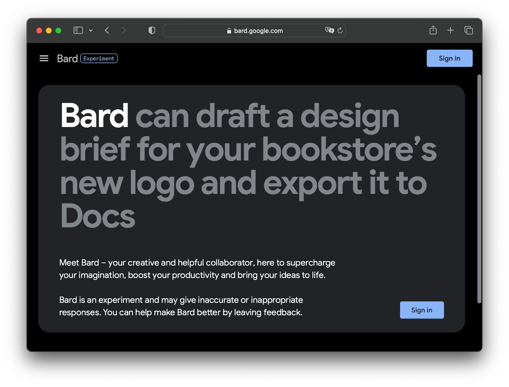Viewport: 509px width, 387px height.
Task: Open the Bard hamburger main menu
Action: click(x=44, y=58)
